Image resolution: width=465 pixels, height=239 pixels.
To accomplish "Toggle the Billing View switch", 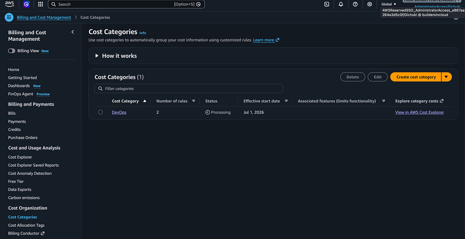I will [12, 51].
